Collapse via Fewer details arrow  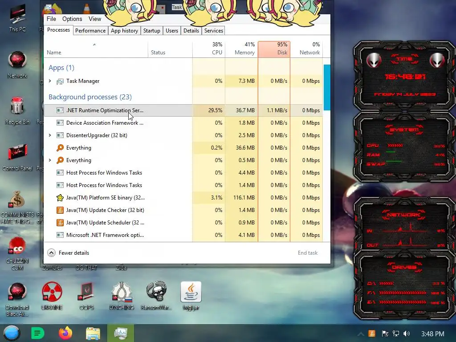[52, 253]
